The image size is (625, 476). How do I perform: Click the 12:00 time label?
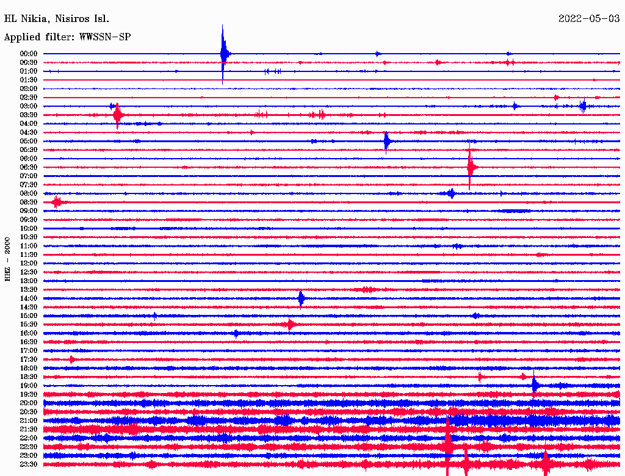pos(29,264)
